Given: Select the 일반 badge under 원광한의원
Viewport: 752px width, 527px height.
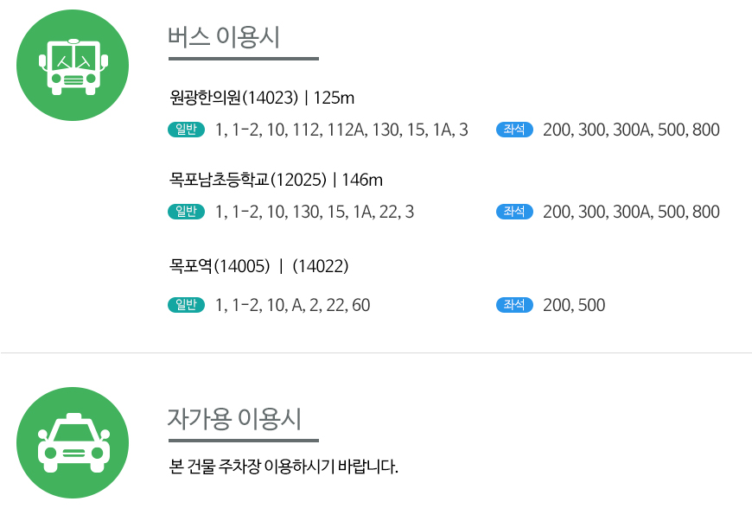Looking at the screenshot, I should pyautogui.click(x=186, y=130).
